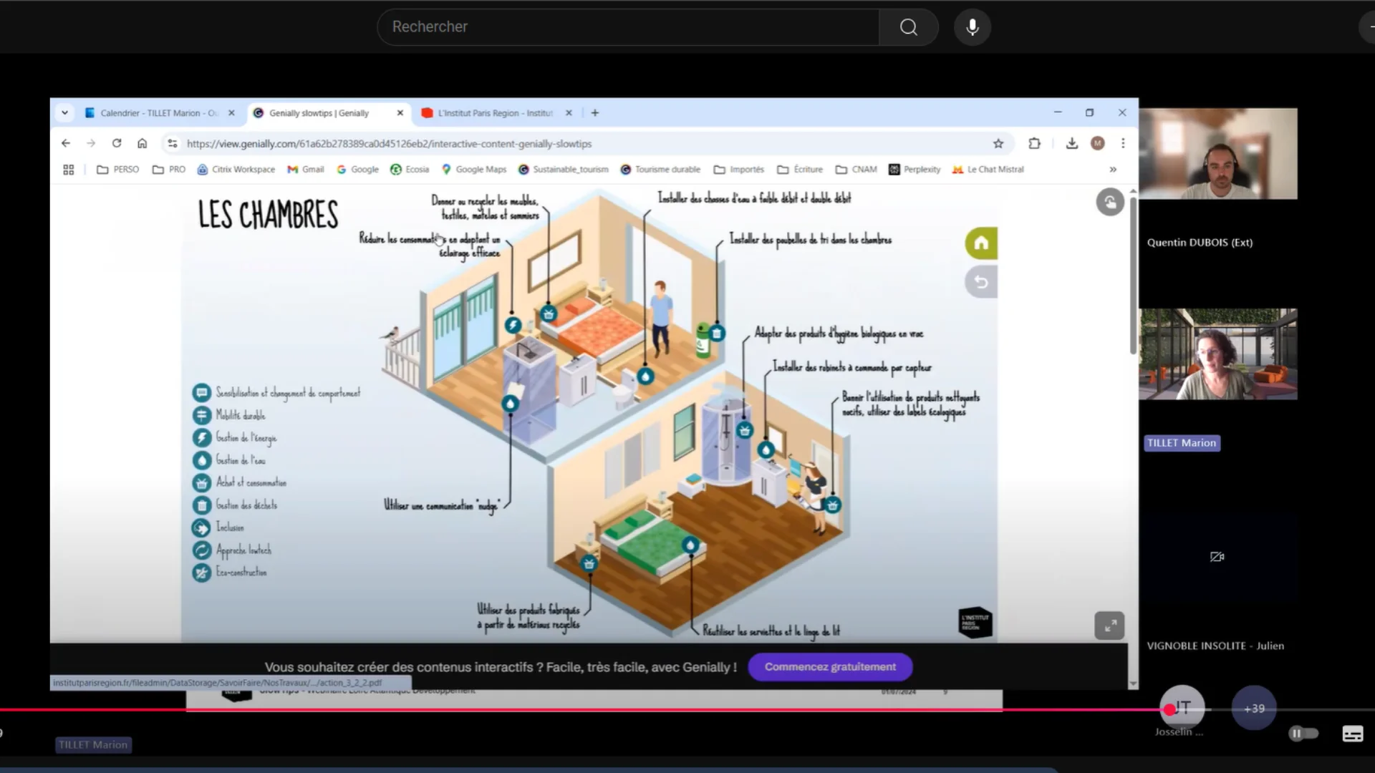Toggle the Inclusion legend filter
Screen dimensions: 1375x773
point(202,528)
